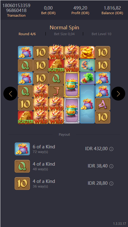Click the purple A symbol on the reels
128x227 pixels.
click(103, 104)
